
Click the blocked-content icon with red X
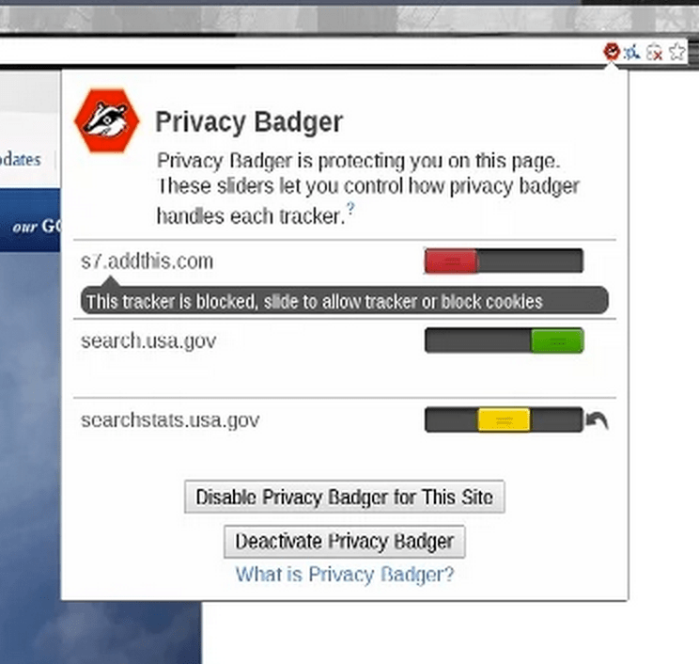click(655, 53)
